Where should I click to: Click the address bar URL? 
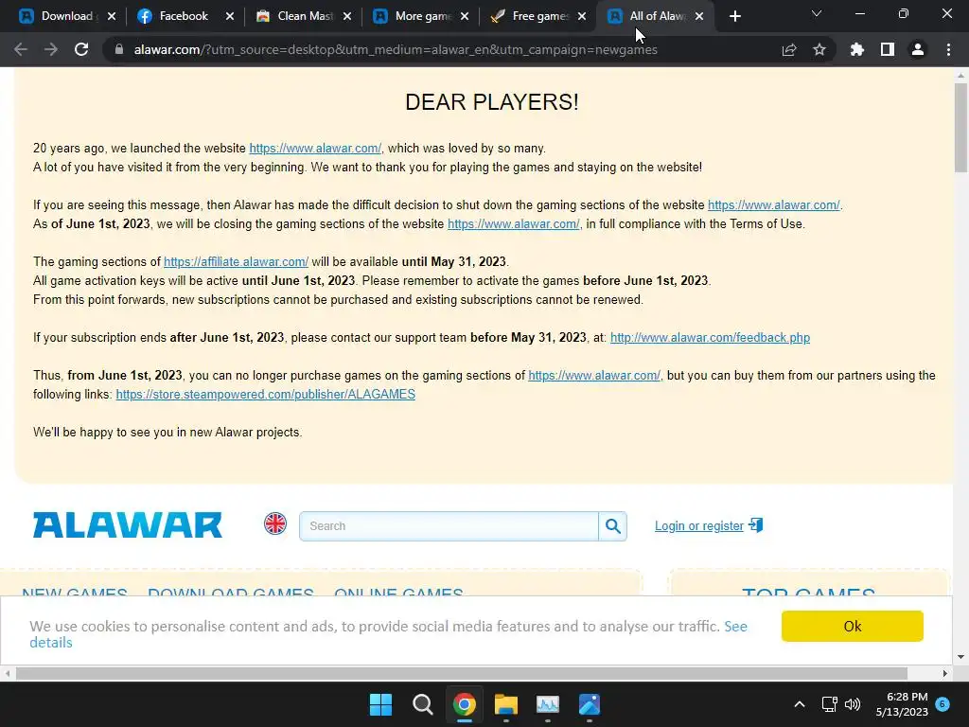(396, 49)
